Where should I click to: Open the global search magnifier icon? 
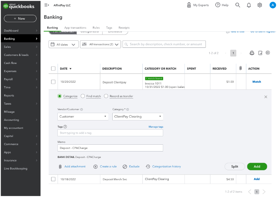coord(238,5)
